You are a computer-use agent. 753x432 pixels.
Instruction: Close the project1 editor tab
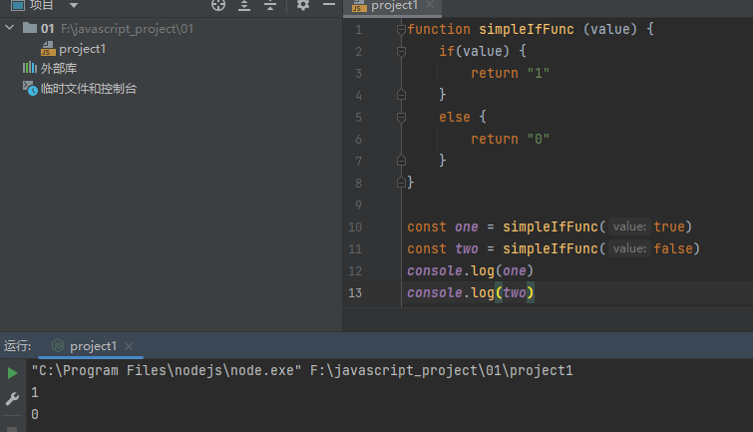(x=430, y=4)
